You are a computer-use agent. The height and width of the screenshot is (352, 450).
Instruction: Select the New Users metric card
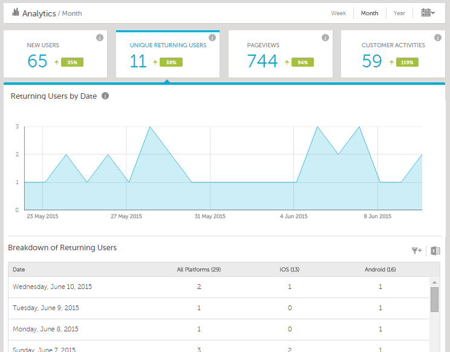(x=55, y=55)
